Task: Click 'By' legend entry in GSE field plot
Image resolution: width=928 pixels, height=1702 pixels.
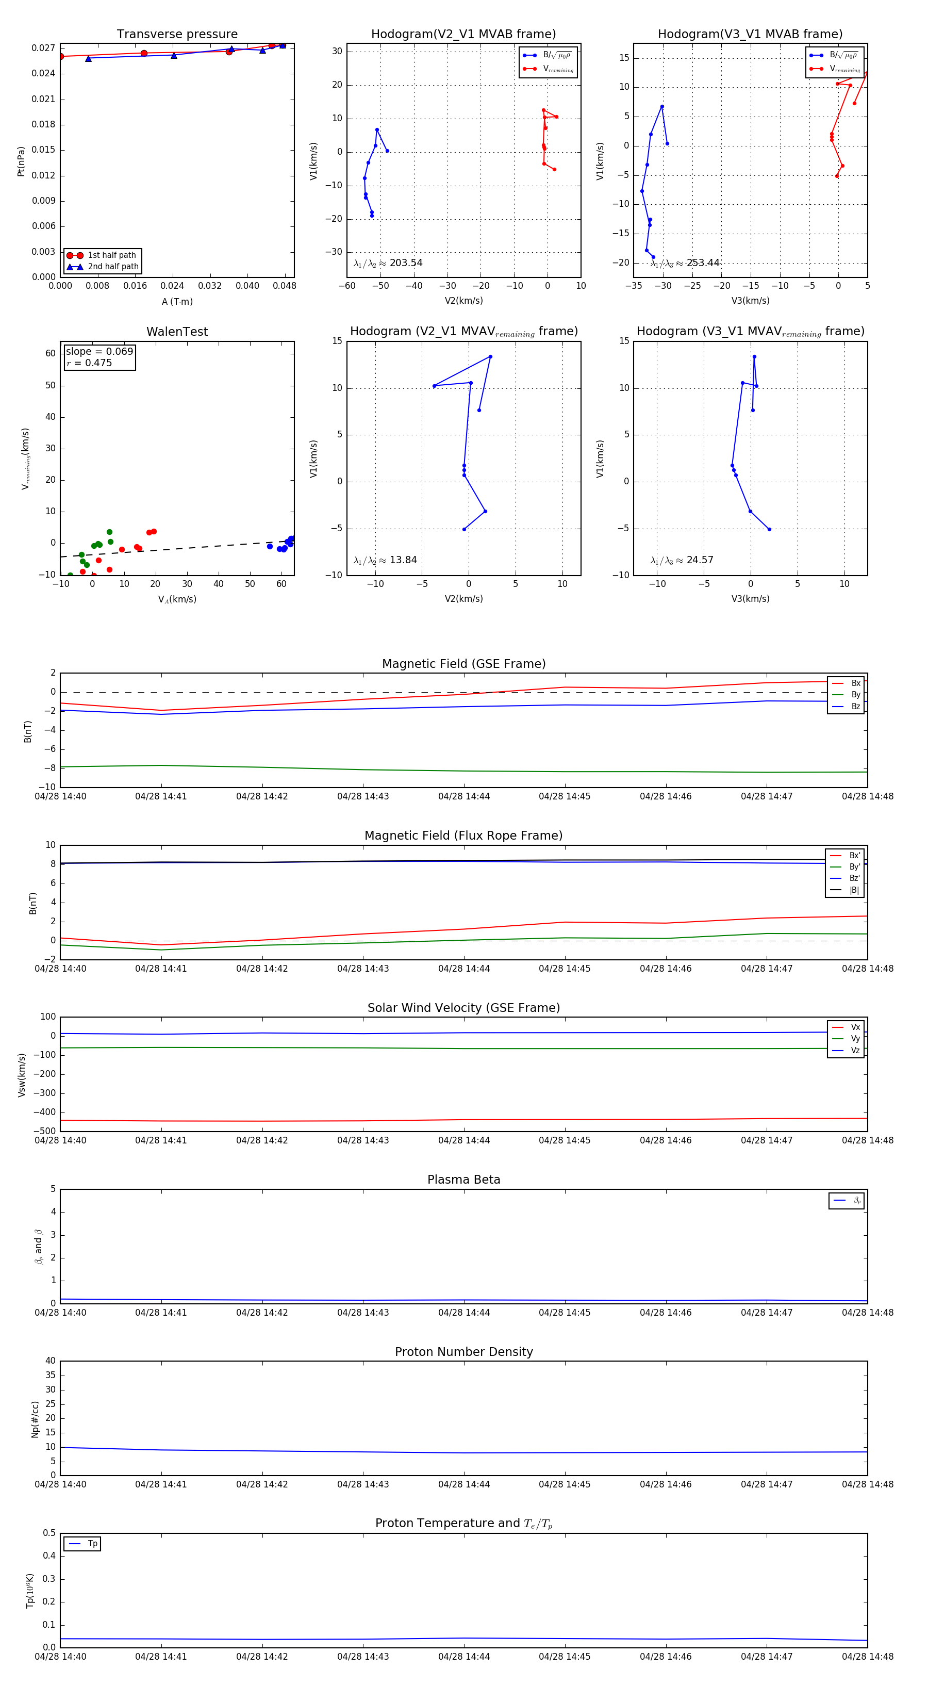Action: click(846, 694)
